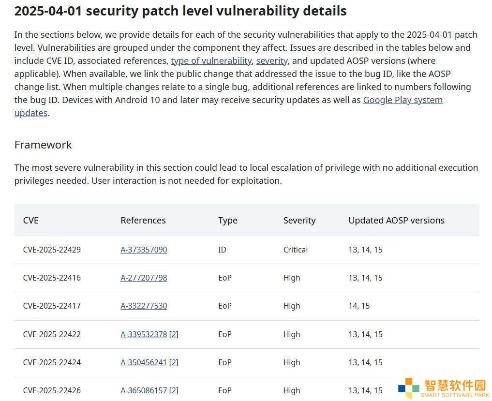The width and height of the screenshot is (492, 401).
Task: Click the CVE column header
Action: (31, 221)
